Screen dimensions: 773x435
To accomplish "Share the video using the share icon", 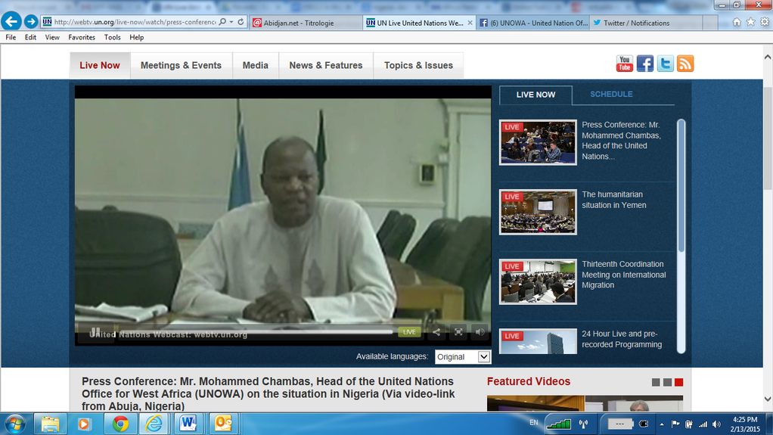I will 436,332.
